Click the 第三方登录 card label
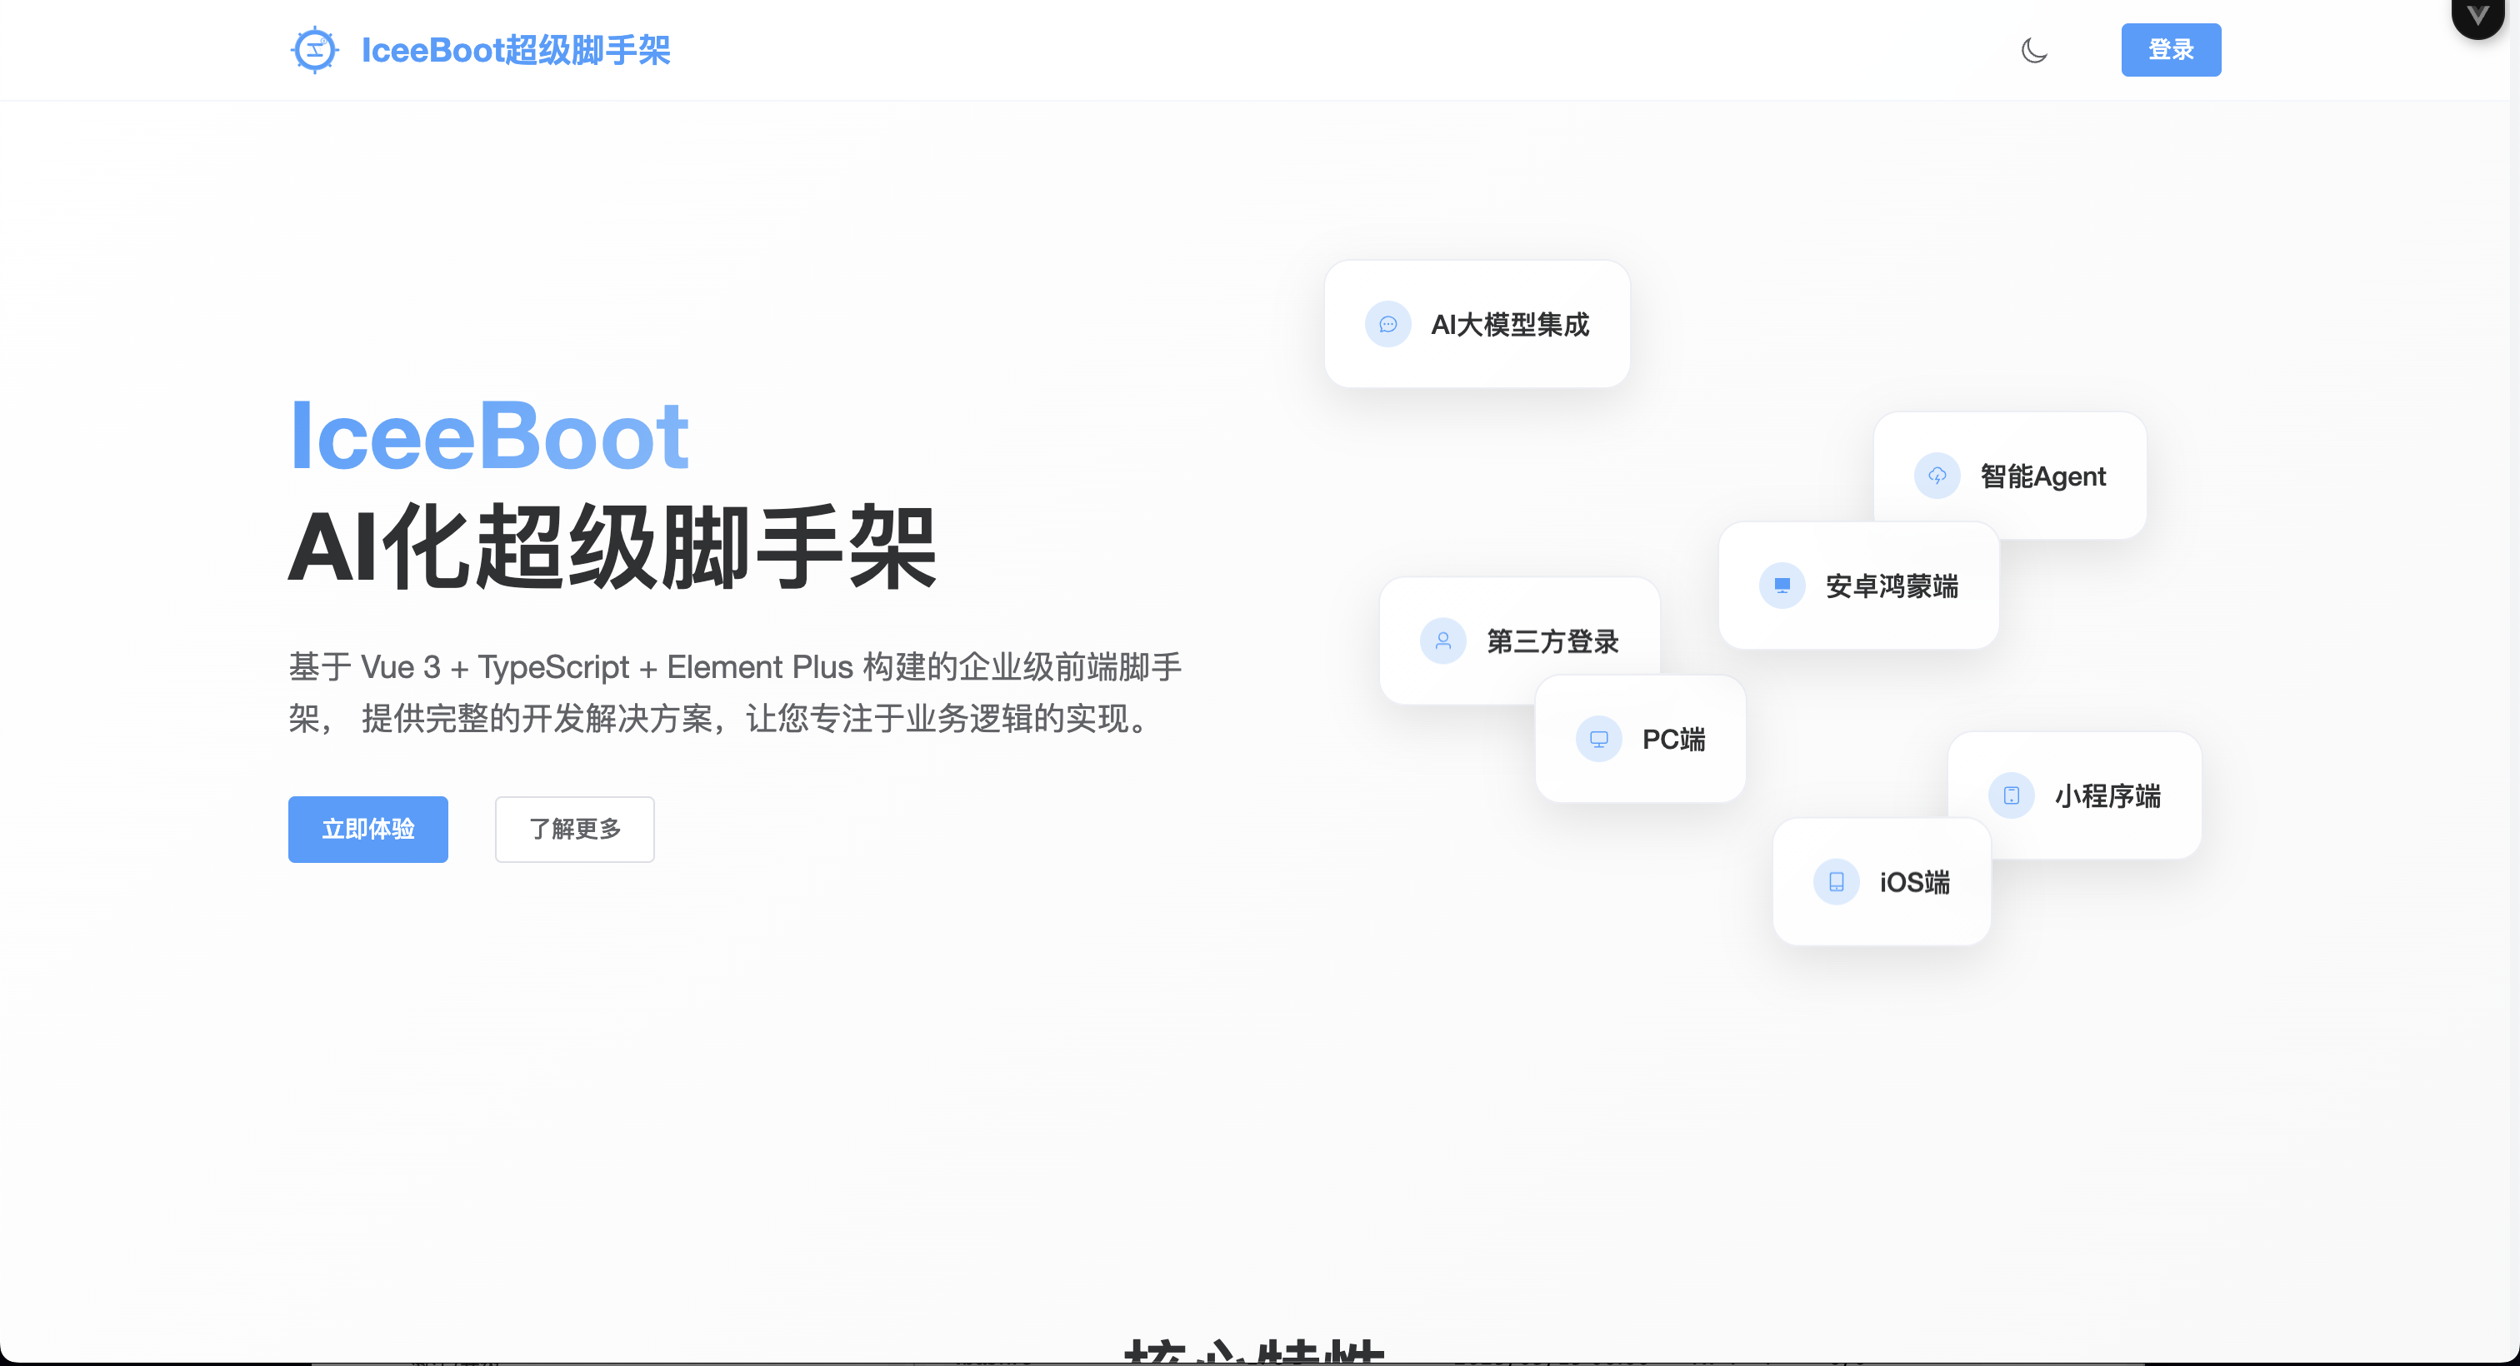The width and height of the screenshot is (2520, 1366). pos(1552,641)
